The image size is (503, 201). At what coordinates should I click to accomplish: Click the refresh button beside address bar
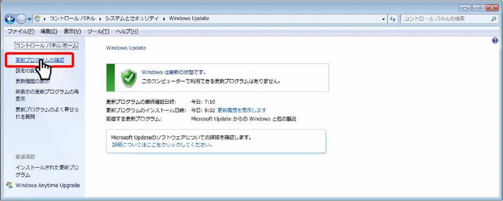pos(393,19)
